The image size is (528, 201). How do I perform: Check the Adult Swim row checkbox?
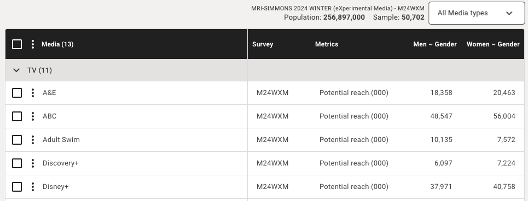point(17,140)
